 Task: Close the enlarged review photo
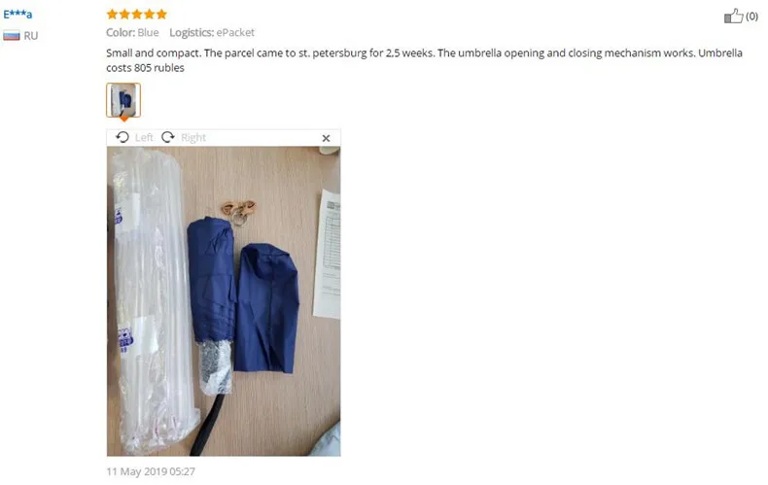[327, 138]
